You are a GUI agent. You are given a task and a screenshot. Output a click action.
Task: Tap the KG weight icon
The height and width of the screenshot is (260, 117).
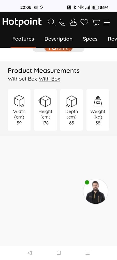click(x=98, y=101)
